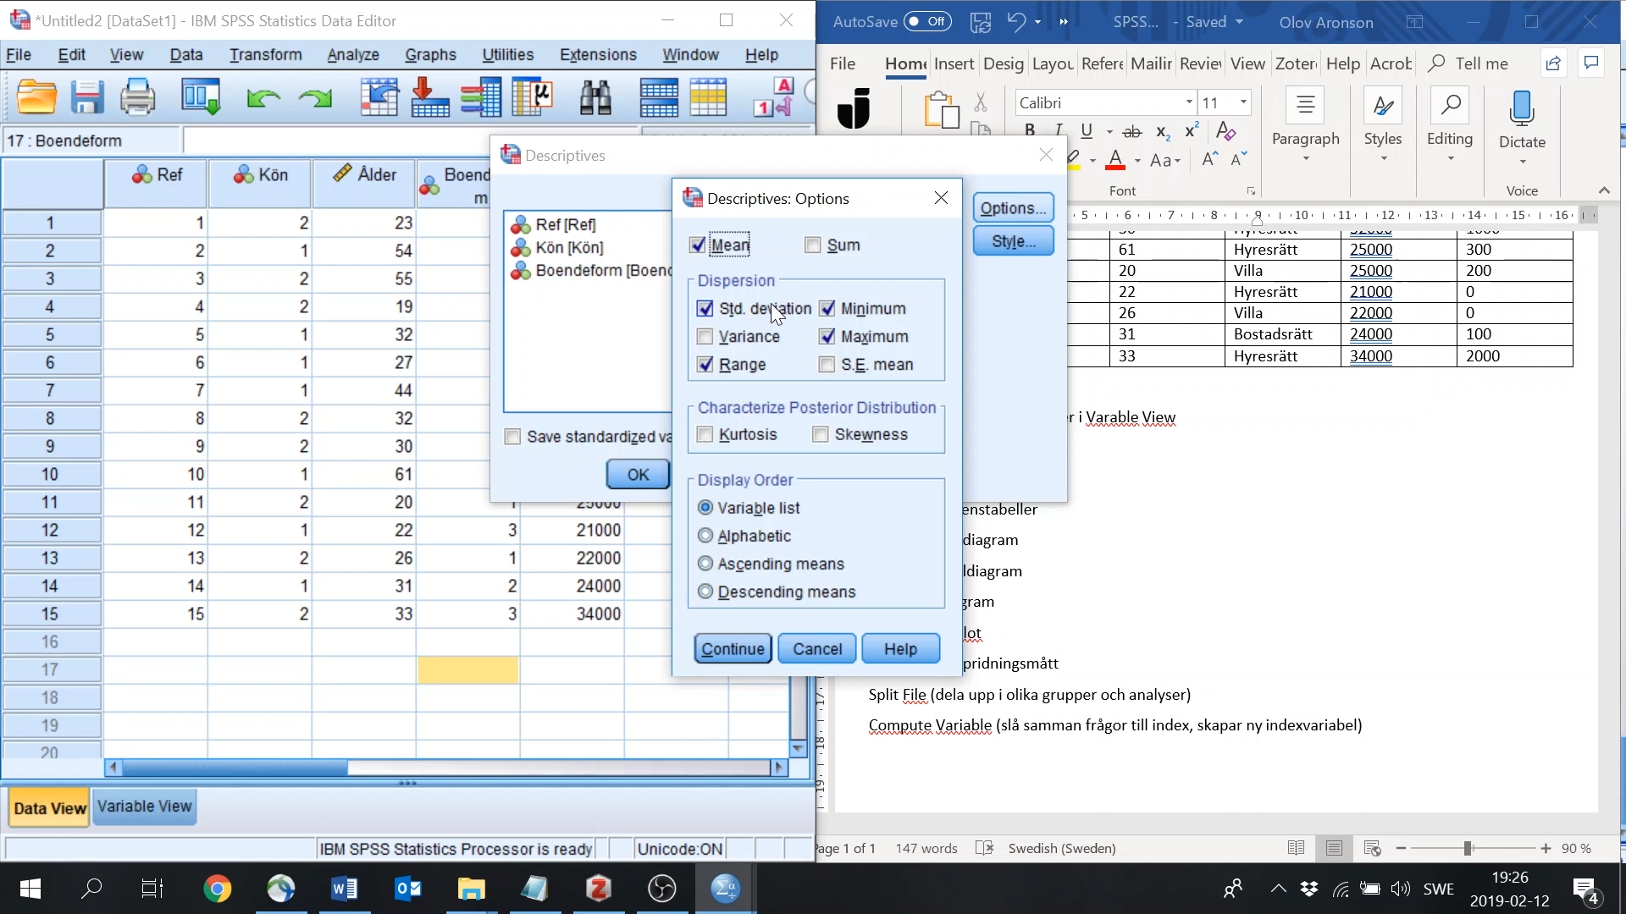Toggle Word AutoSave switch
Viewport: 1626px width, 914px height.
(x=927, y=22)
